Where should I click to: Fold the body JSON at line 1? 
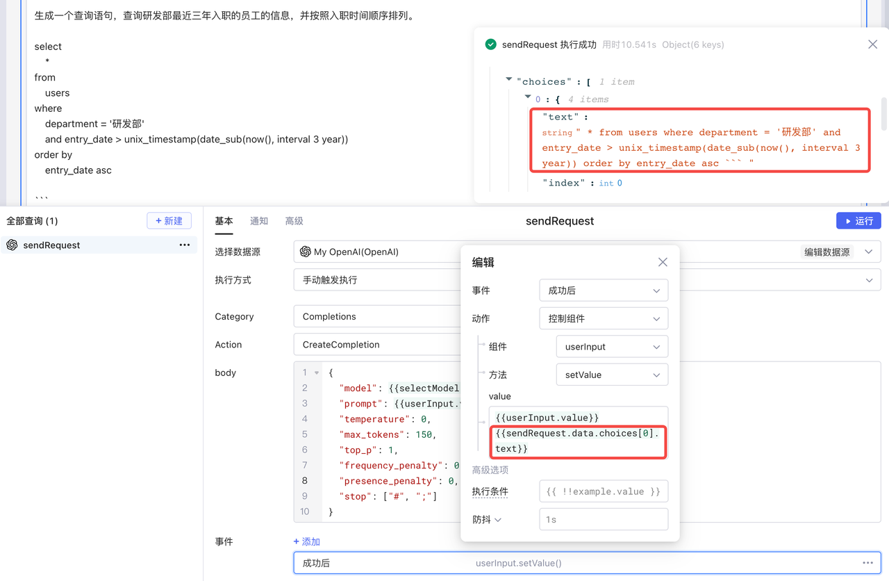click(317, 373)
